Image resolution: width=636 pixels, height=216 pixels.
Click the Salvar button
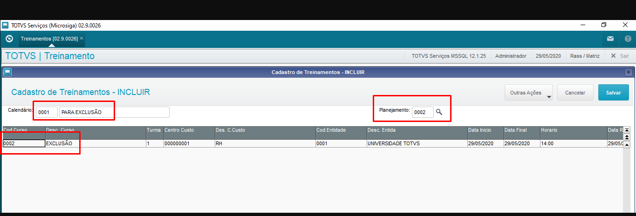click(613, 93)
